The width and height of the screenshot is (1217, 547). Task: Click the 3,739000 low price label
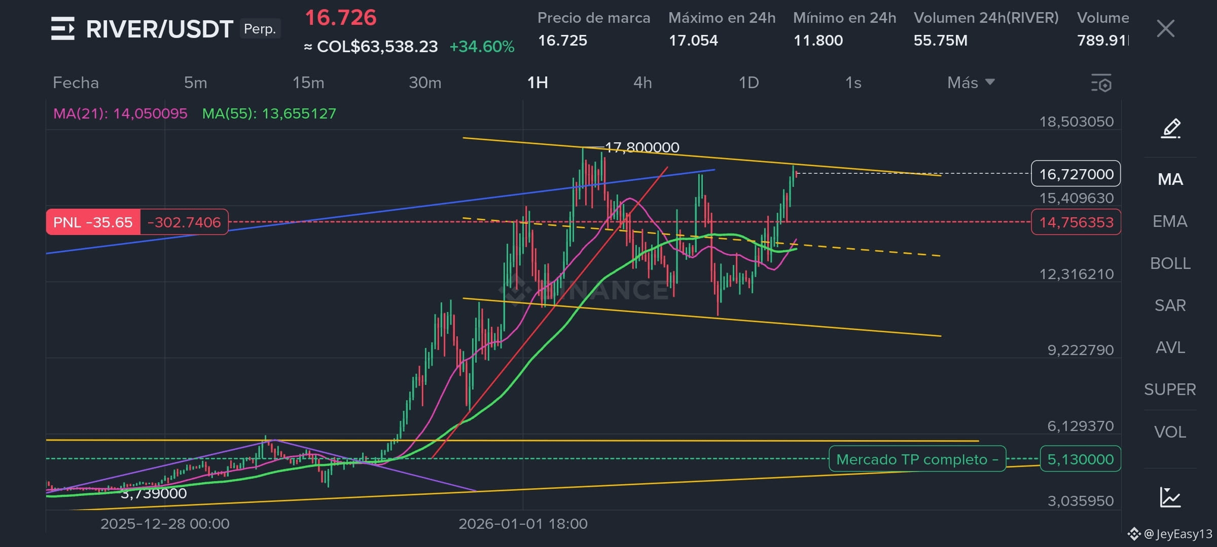pos(154,493)
